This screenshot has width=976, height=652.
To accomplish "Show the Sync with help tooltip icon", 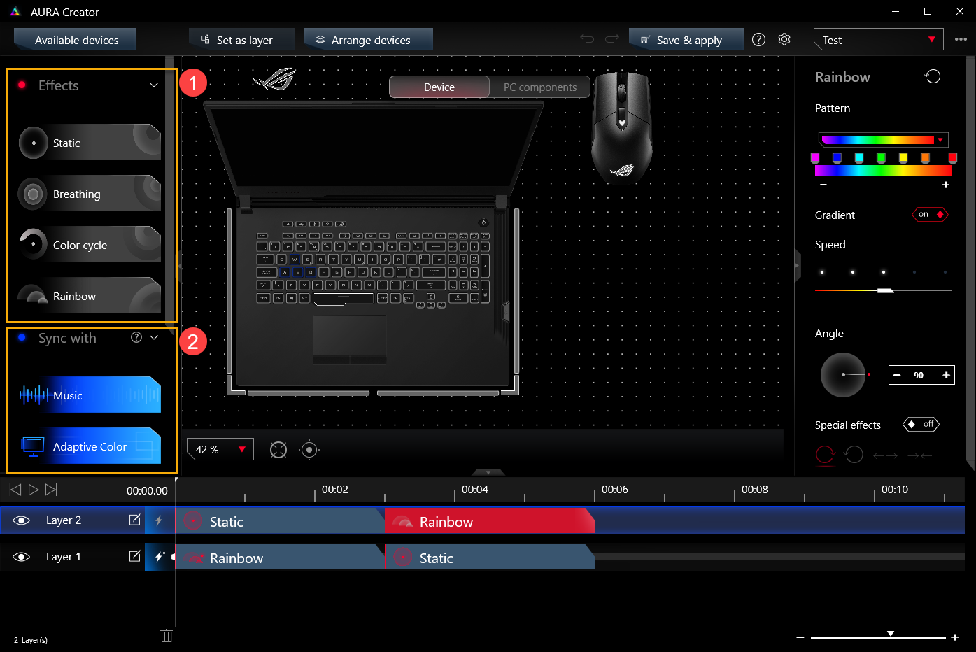I will pos(136,337).
